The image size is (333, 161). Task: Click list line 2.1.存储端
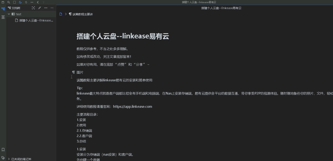(84, 131)
